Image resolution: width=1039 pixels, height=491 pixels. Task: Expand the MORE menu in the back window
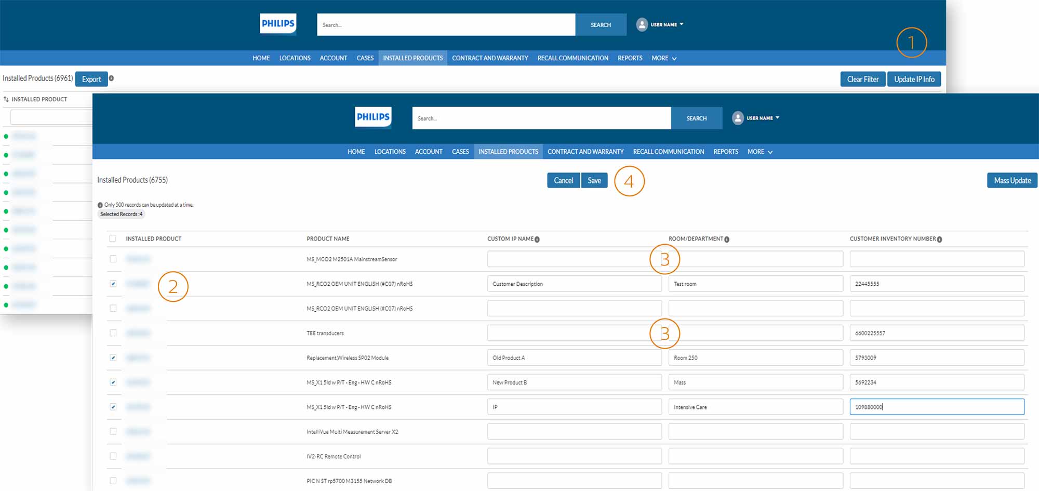pos(664,58)
